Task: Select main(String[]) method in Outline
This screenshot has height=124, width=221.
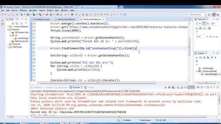Action: pos(211,74)
